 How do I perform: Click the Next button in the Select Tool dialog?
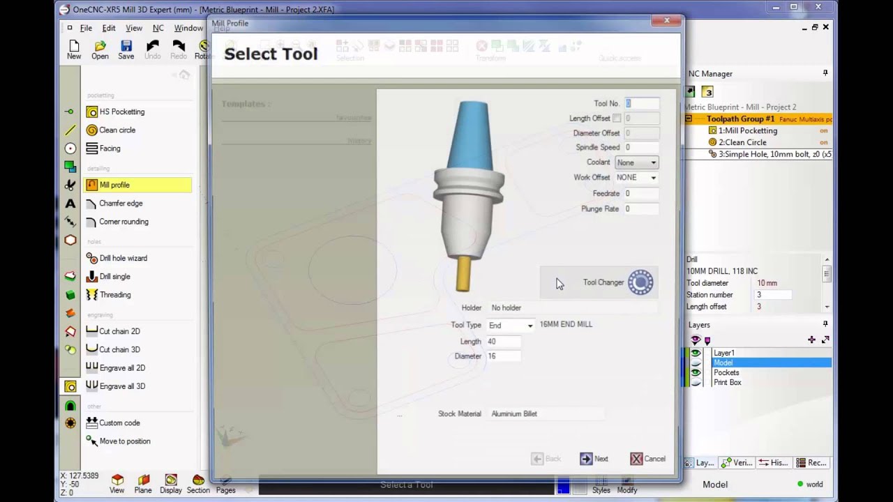coord(594,459)
